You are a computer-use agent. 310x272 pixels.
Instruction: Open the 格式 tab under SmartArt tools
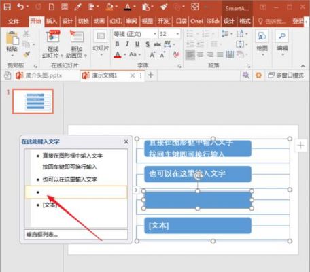245,21
